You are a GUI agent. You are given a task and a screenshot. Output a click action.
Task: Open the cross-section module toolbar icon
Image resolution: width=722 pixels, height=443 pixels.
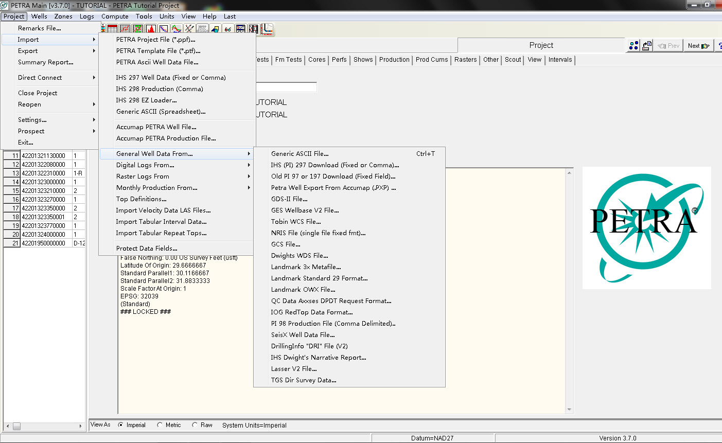click(x=241, y=29)
